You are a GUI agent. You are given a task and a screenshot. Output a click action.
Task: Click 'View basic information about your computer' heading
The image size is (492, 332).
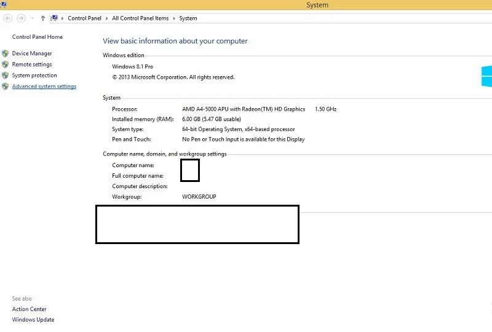[x=175, y=41]
